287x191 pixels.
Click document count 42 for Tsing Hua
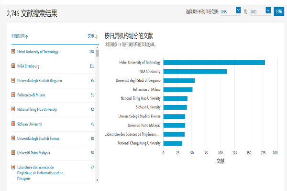tap(92, 109)
